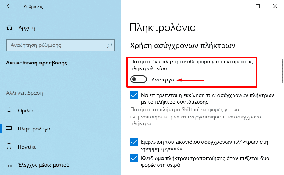The width and height of the screenshot is (284, 175).
Task: Select the Πληκτρολόγιο keyboard icon in sidebar
Action: pyautogui.click(x=9, y=128)
